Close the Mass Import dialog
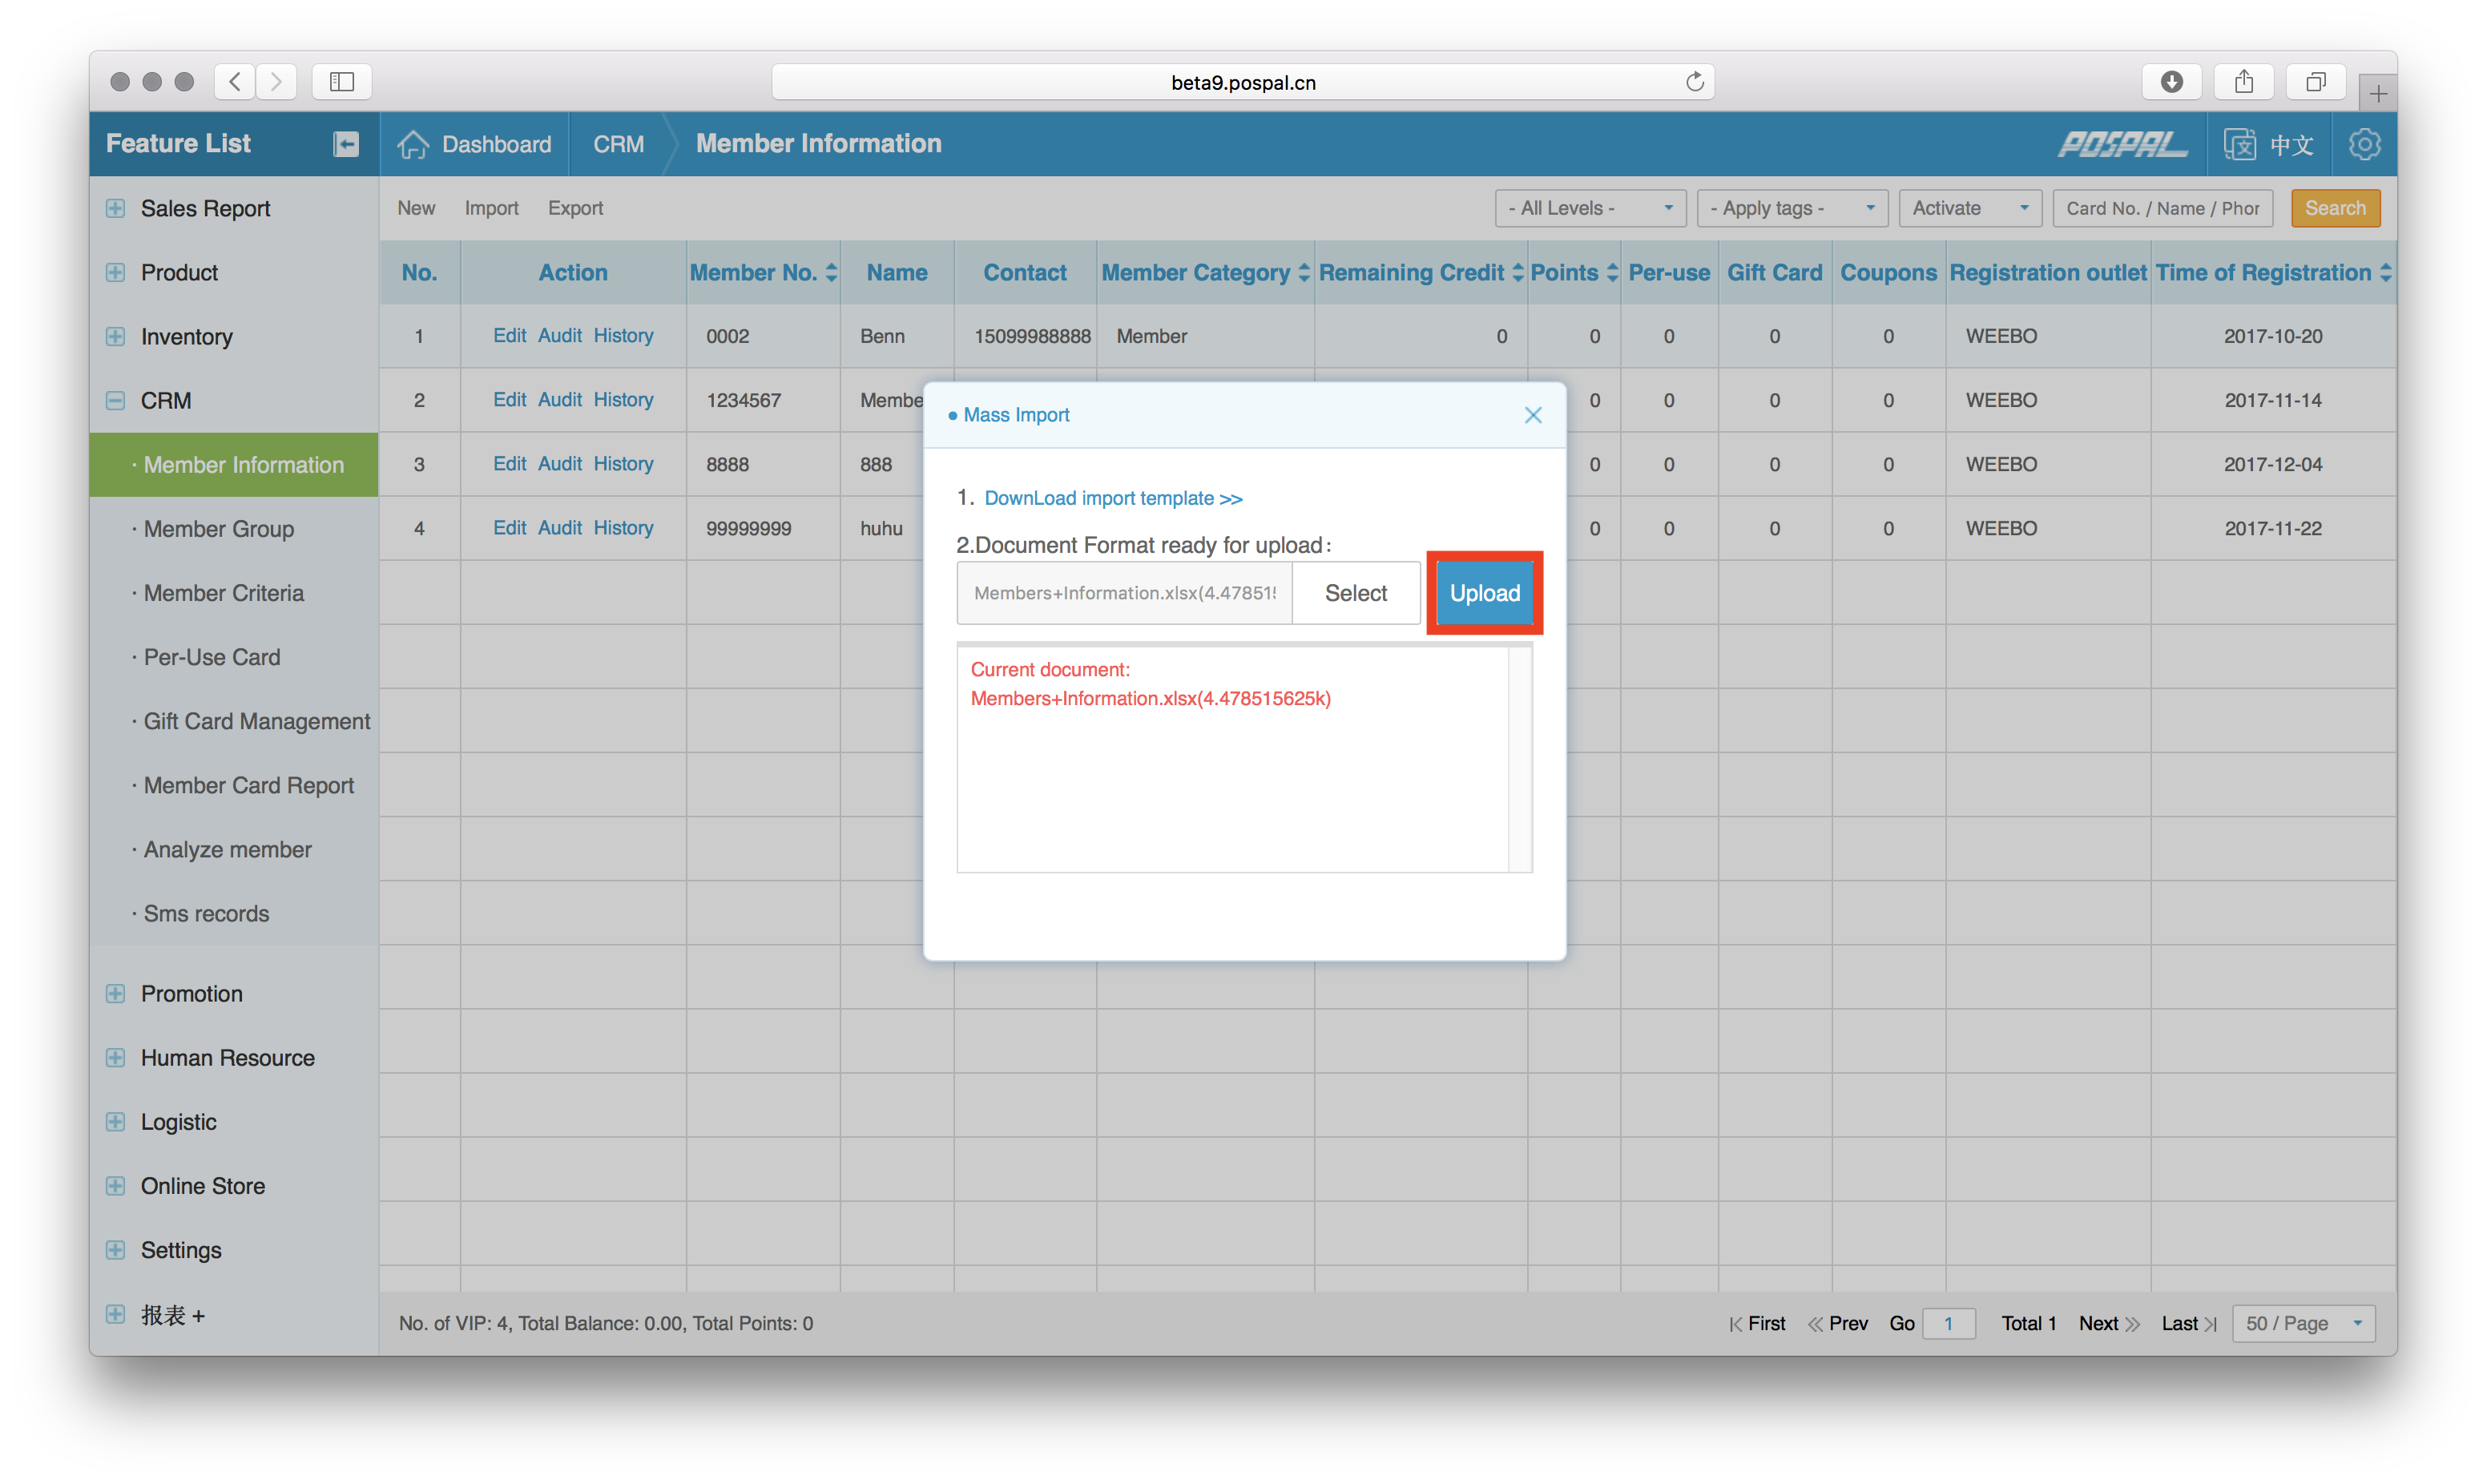Viewport: 2487px width, 1484px height. click(1533, 415)
